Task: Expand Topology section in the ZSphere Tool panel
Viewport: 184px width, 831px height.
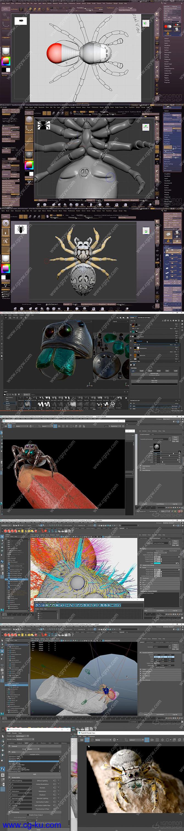Action: pos(167,80)
